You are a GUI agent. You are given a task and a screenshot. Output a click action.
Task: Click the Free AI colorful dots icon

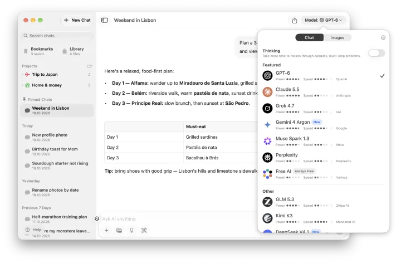tap(267, 174)
